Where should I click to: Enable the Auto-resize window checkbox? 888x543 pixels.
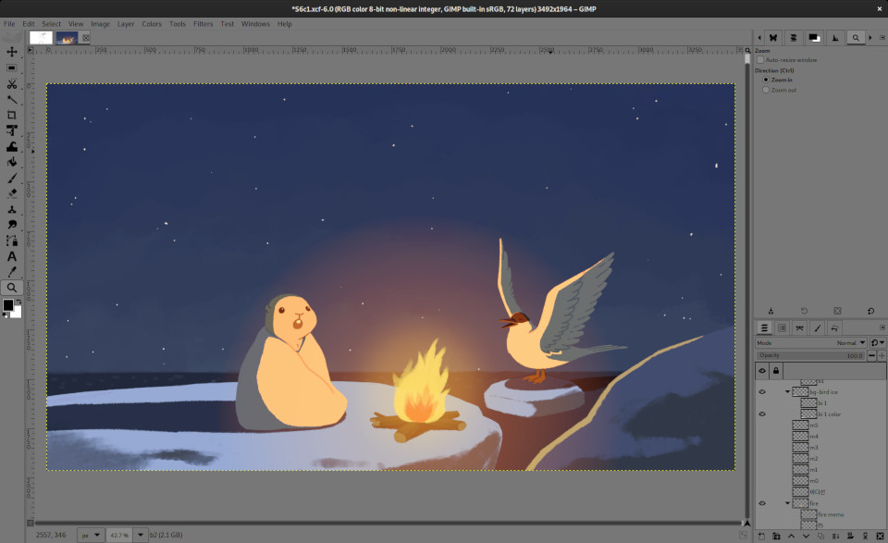[x=760, y=58]
